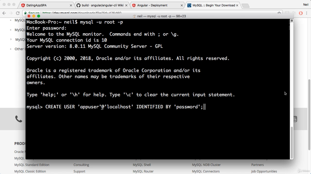The height and width of the screenshot is (174, 311).
Task: Close the angular-cli Wiki tab
Action: [126, 5]
